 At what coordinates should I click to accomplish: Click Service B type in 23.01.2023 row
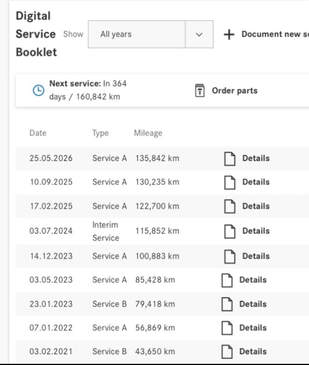pos(109,304)
